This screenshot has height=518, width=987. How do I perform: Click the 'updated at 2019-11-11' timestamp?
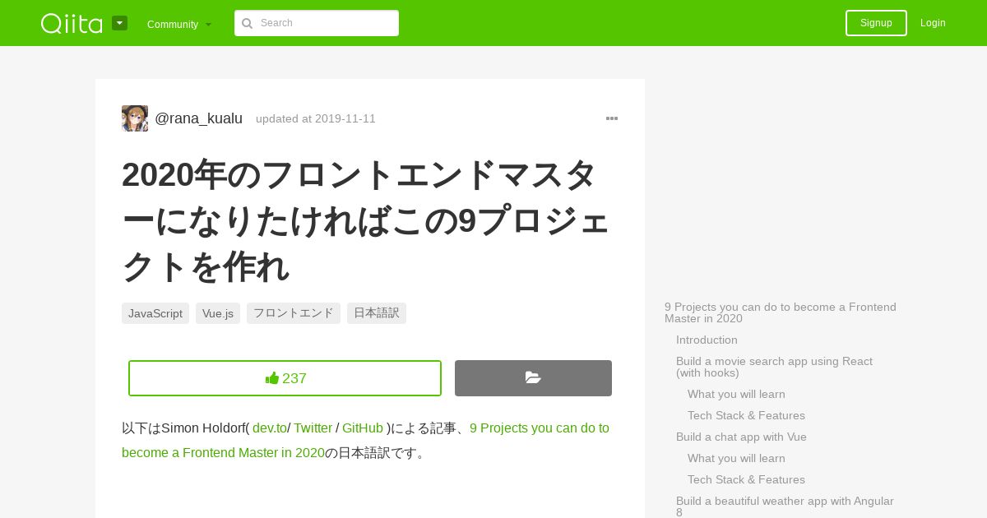click(x=316, y=118)
